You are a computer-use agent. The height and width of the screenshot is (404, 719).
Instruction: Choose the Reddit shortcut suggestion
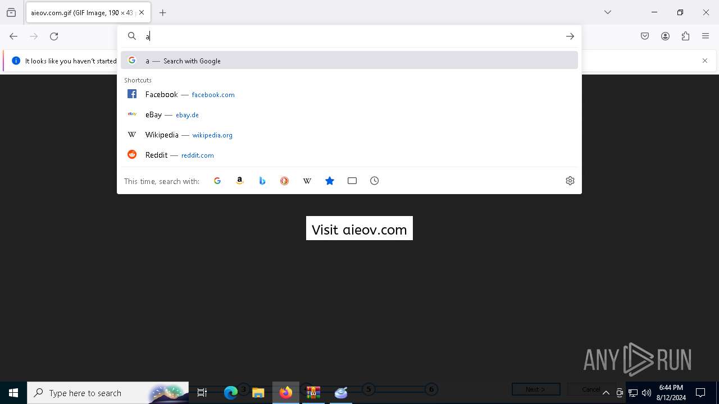tap(349, 155)
